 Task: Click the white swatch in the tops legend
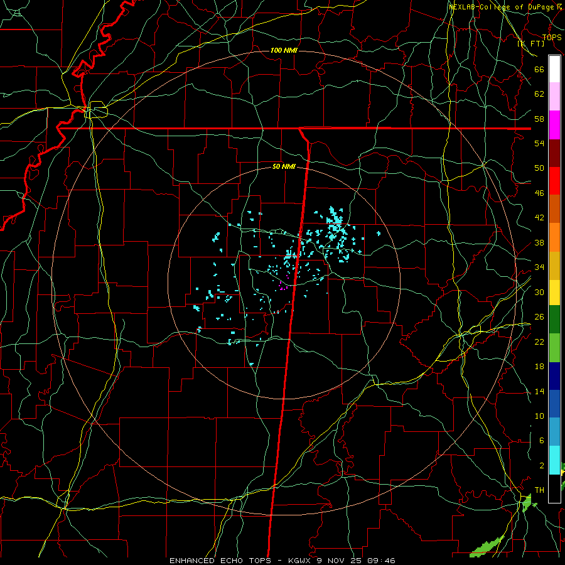(x=554, y=69)
